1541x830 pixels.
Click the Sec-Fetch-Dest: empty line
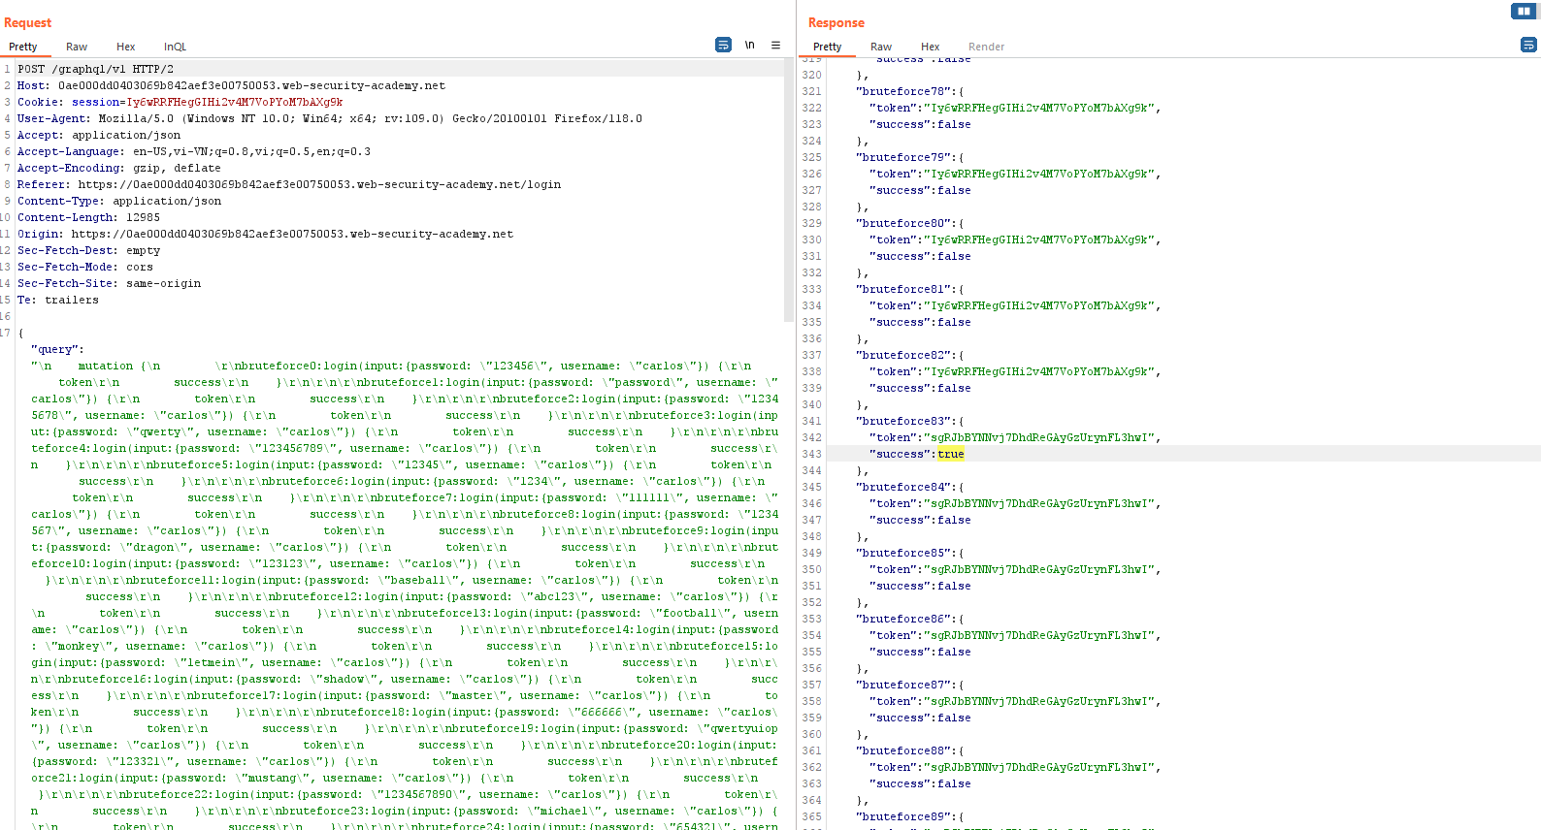[88, 250]
